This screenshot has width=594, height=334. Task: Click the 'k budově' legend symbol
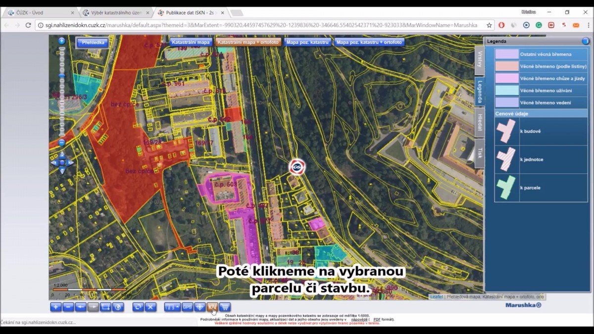coord(507,132)
